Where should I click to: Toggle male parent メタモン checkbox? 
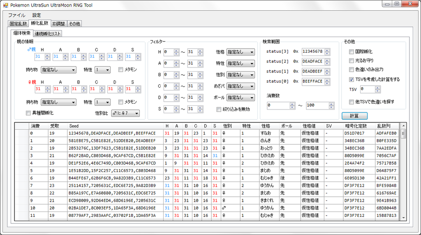point(121,70)
